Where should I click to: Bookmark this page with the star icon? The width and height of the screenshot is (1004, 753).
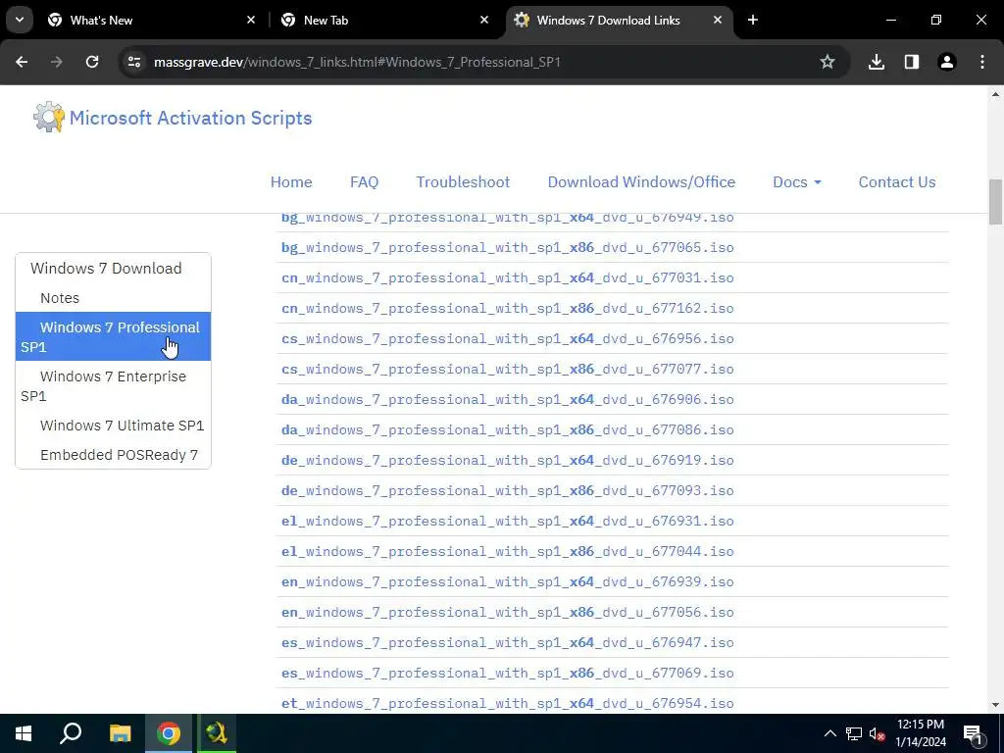828,62
